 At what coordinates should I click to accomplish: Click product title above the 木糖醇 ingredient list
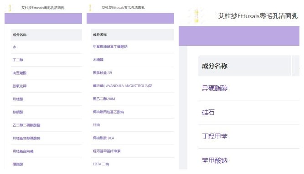(x=123, y=8)
